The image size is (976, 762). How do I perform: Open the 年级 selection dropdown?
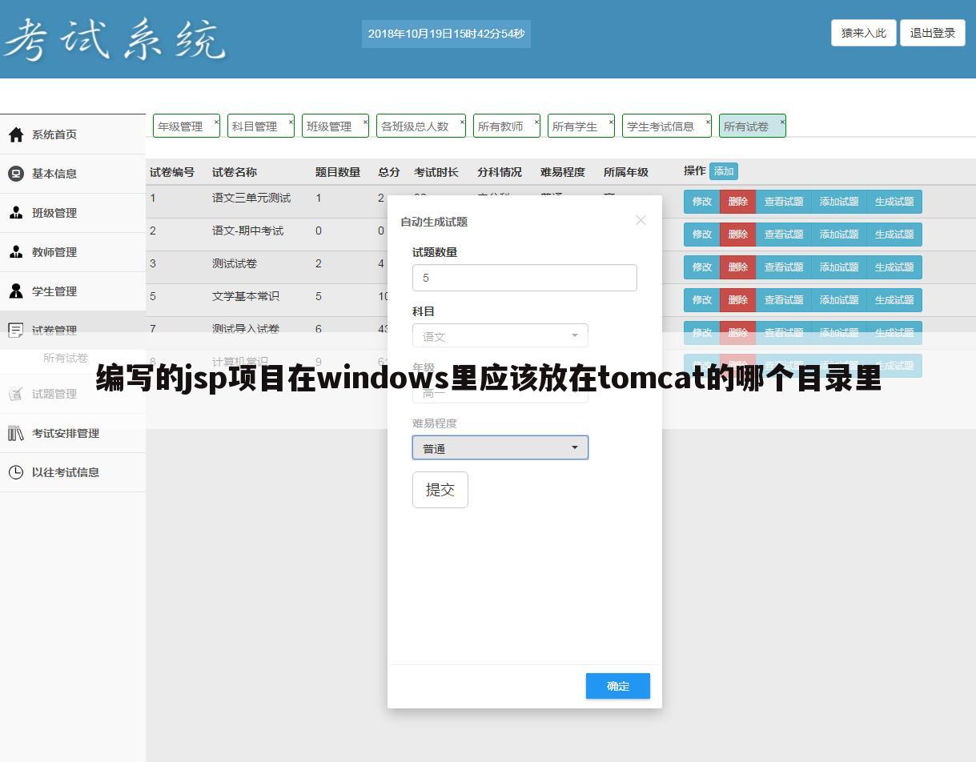[500, 391]
